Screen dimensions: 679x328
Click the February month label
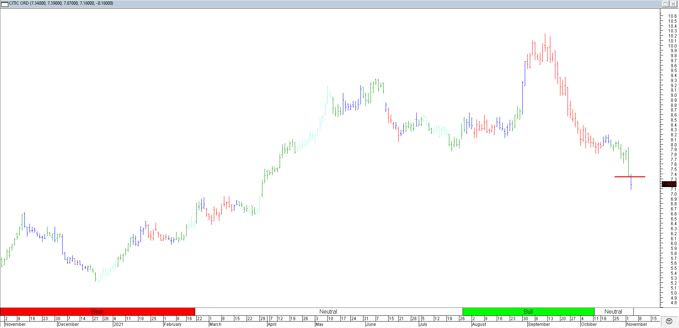coord(173,324)
